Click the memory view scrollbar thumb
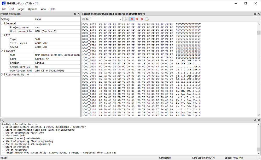261x160 pixels. coord(259,32)
